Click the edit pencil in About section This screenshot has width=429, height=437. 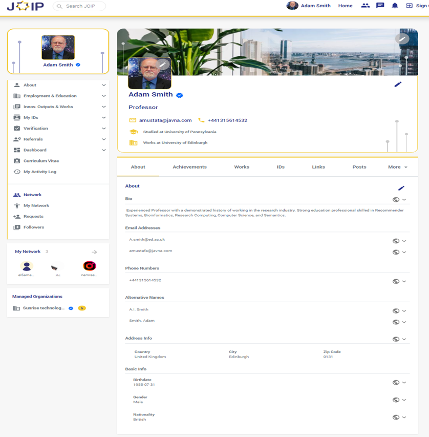click(401, 189)
